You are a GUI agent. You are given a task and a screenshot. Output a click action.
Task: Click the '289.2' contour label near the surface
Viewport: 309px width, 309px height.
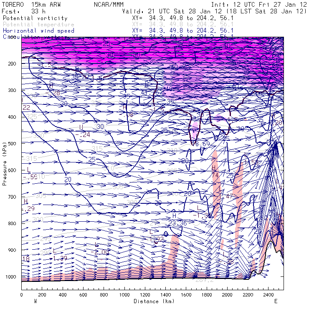tap(204, 280)
